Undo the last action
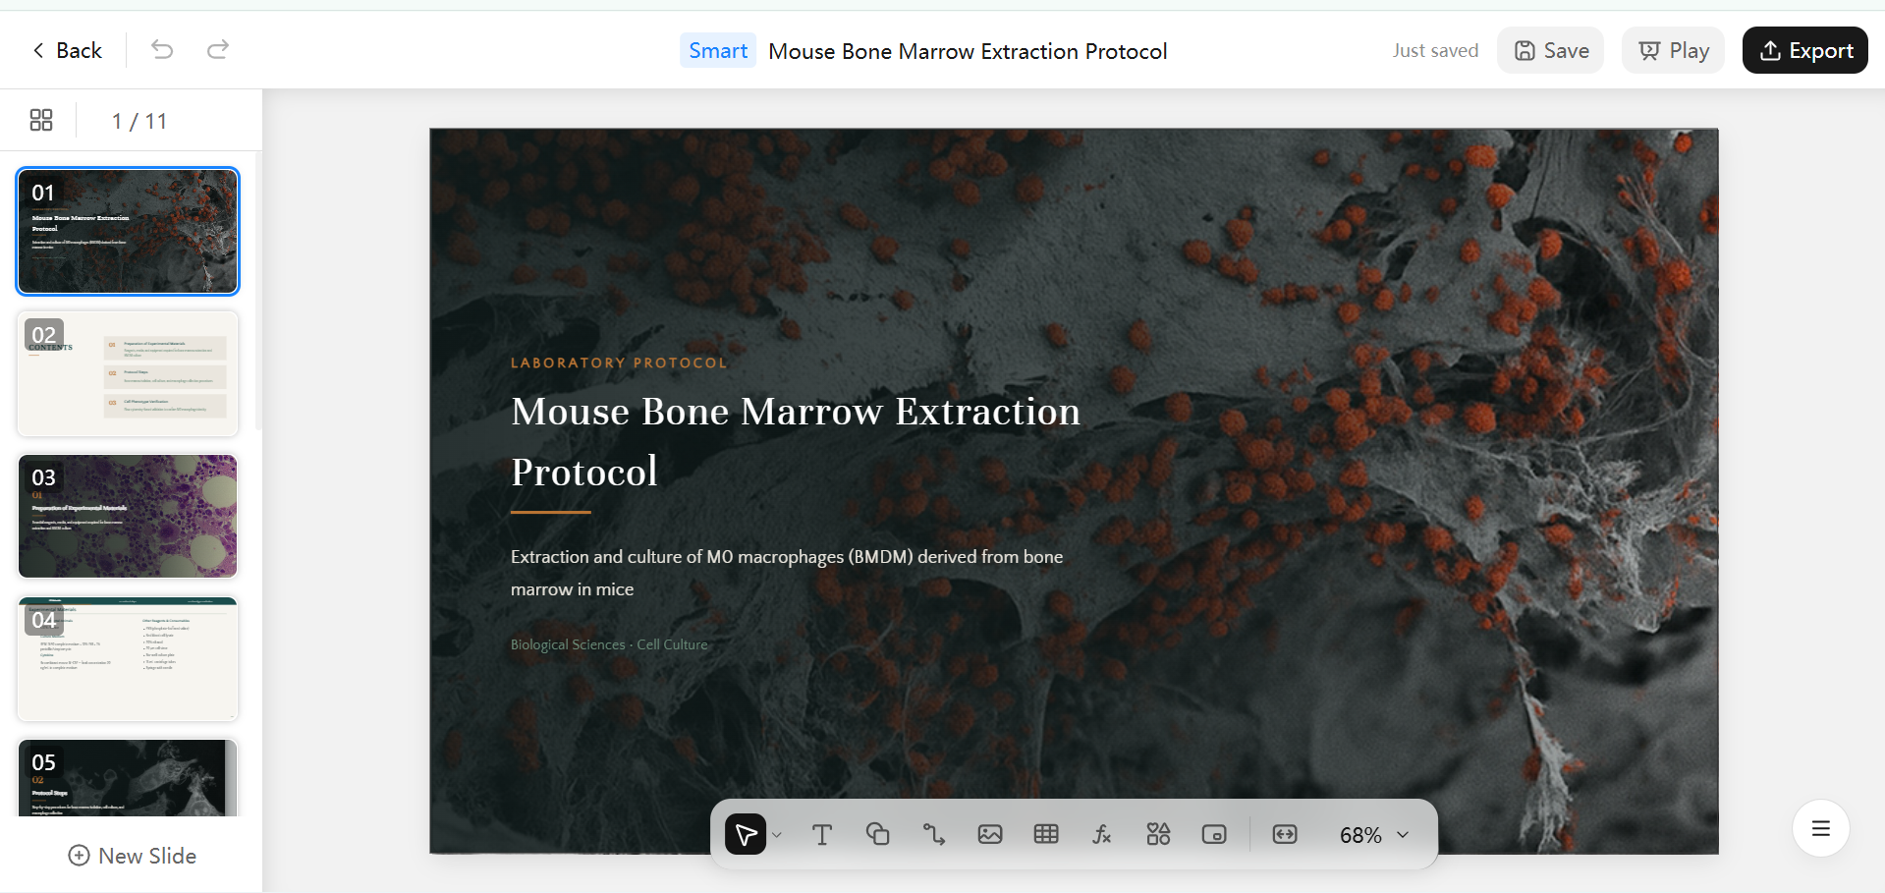Image resolution: width=1885 pixels, height=893 pixels. pos(162,50)
